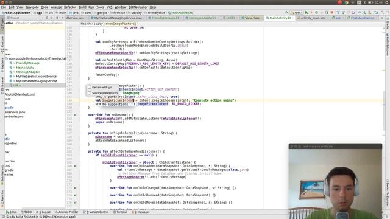Open the SDK Manager toolbar icon

pyautogui.click(x=370, y=12)
